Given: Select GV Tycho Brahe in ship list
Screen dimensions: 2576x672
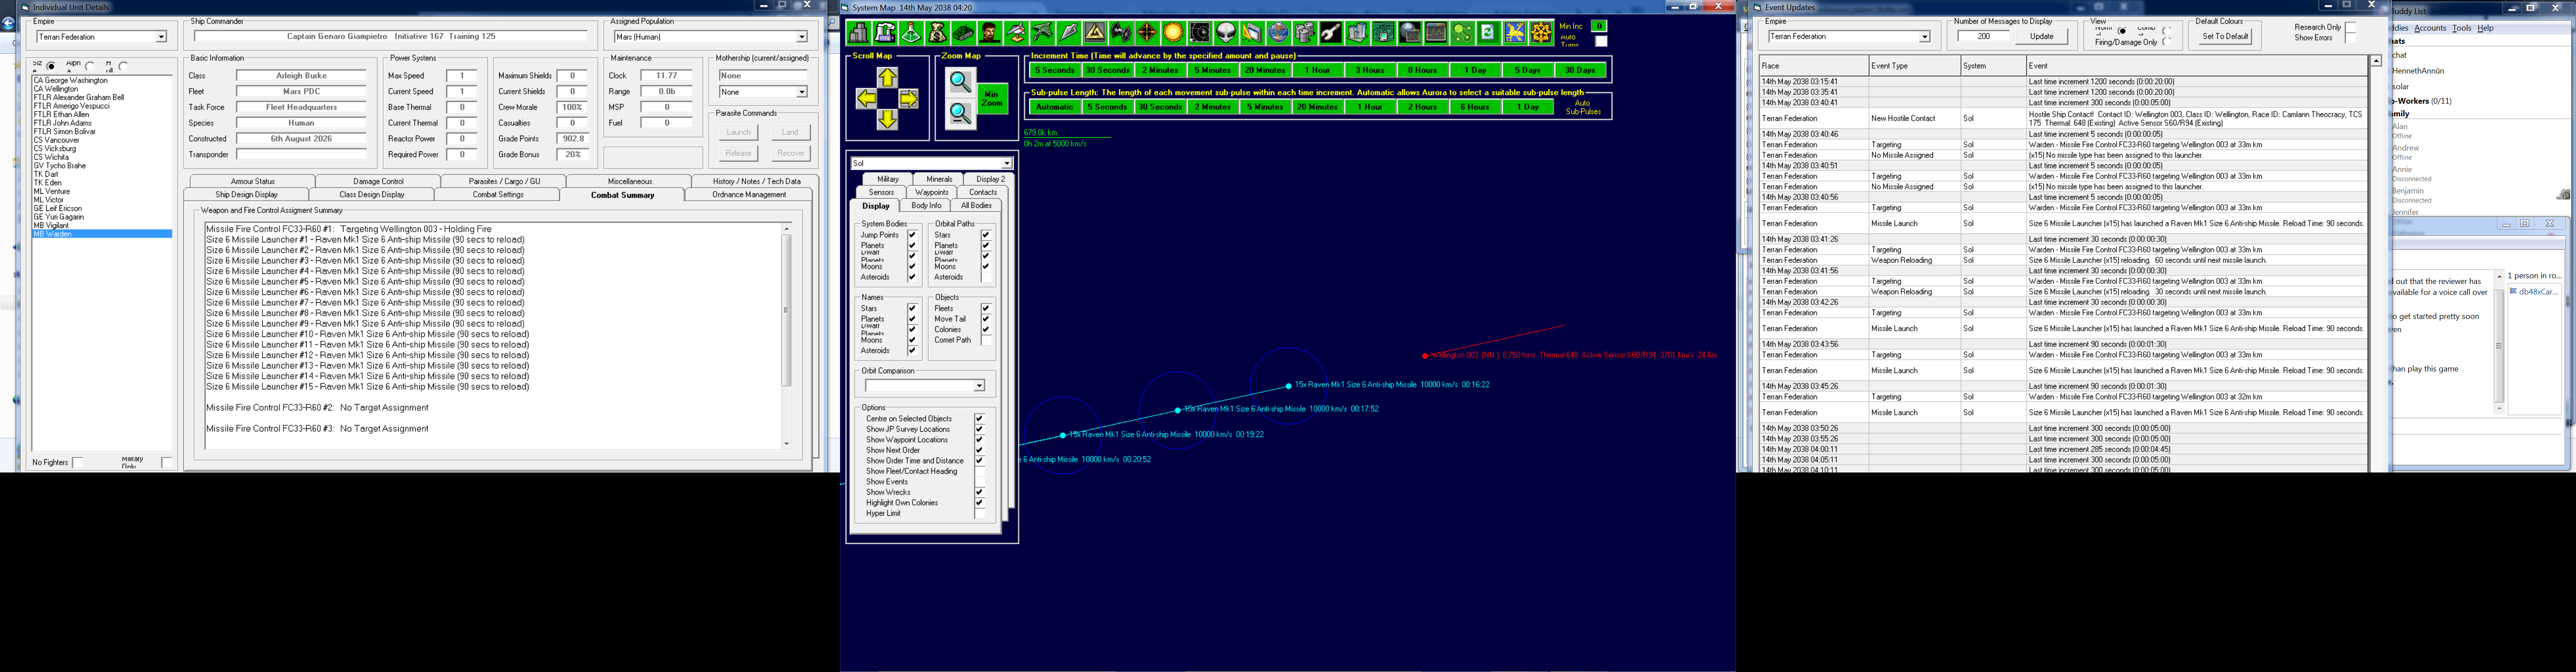Looking at the screenshot, I should (x=102, y=166).
